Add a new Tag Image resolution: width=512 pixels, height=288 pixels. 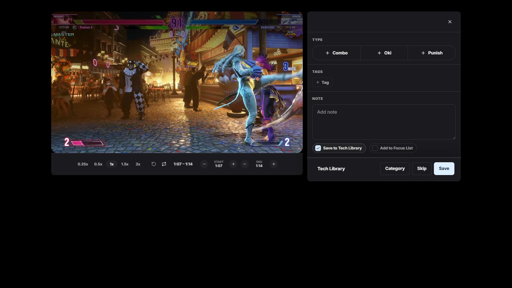[322, 82]
